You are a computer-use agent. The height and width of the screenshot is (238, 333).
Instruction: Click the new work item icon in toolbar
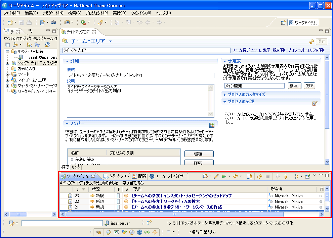[42, 22]
